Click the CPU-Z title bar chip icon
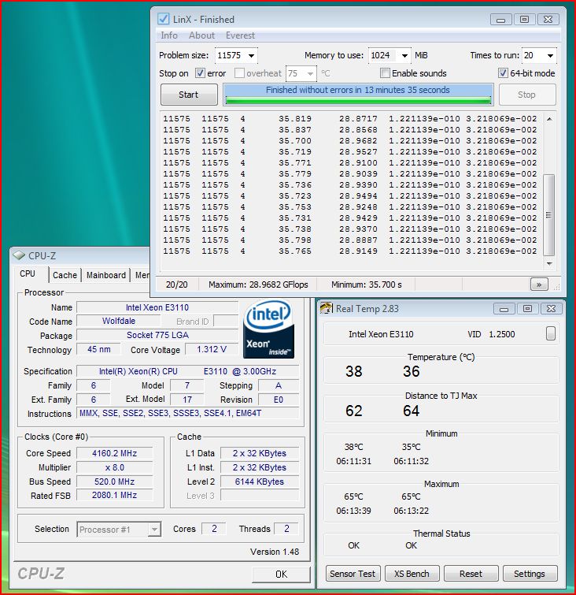 point(20,255)
